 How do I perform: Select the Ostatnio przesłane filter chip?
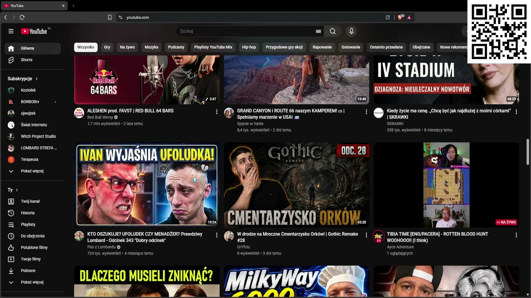click(x=386, y=47)
